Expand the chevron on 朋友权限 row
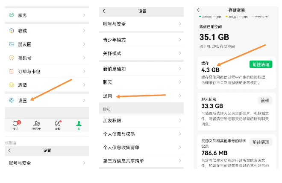The image size is (282, 183). coord(180,121)
